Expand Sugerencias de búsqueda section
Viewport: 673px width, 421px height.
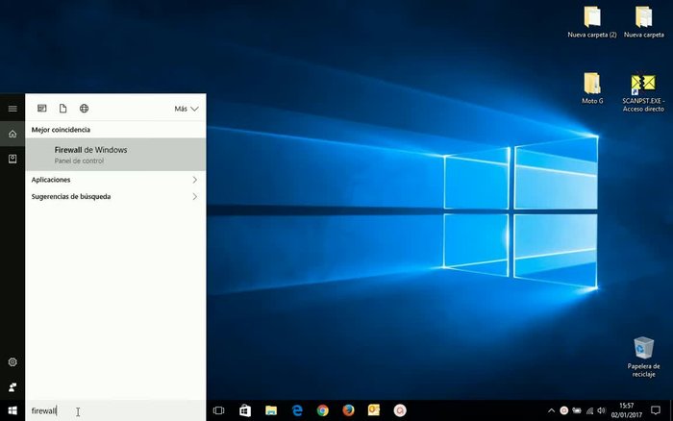[115, 196]
